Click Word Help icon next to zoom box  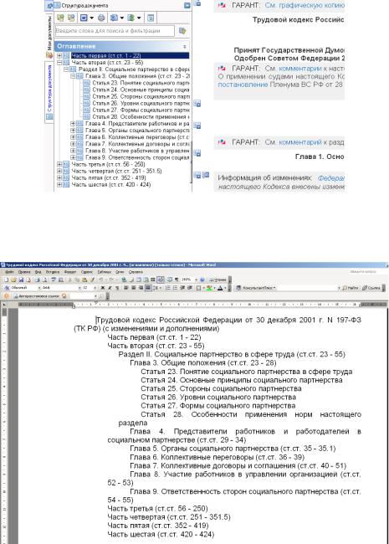coord(202,280)
